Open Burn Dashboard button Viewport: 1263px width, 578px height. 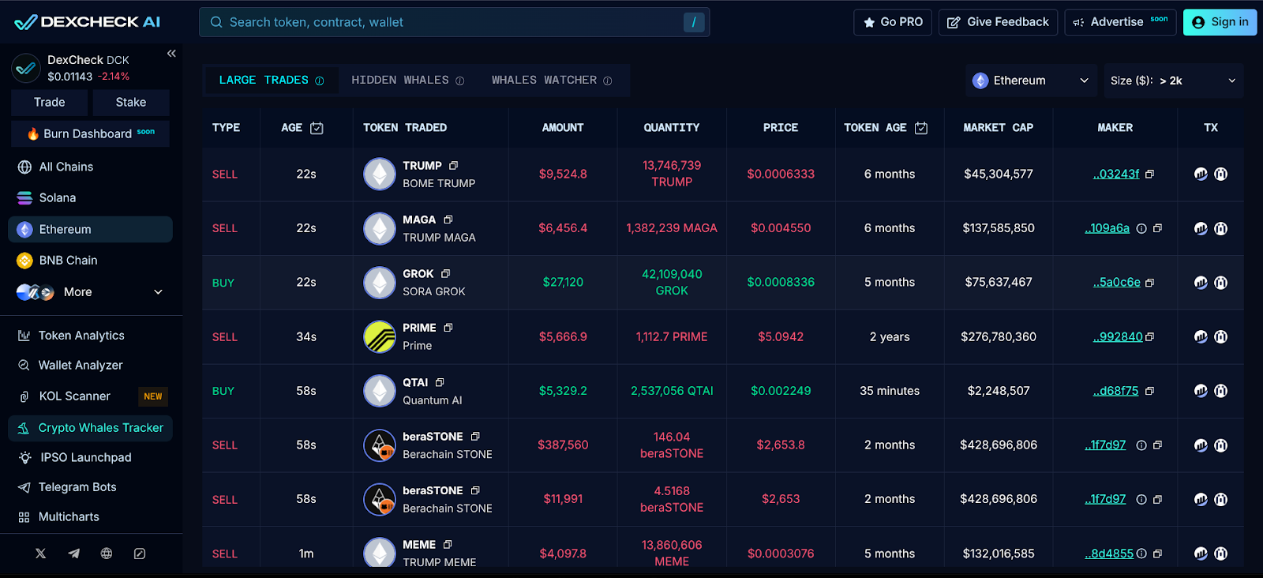tap(90, 133)
